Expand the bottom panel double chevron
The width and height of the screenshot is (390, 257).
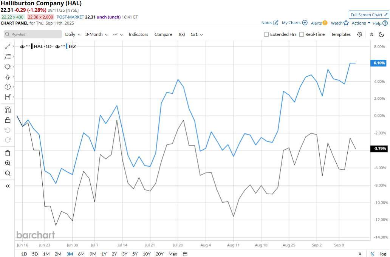(x=360, y=254)
